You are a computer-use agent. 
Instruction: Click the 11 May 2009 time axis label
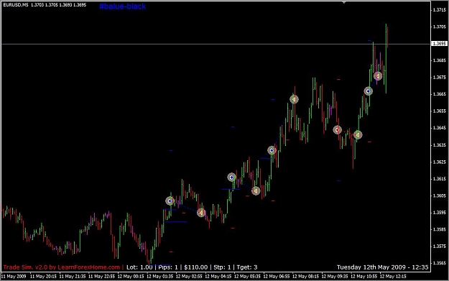14,277
